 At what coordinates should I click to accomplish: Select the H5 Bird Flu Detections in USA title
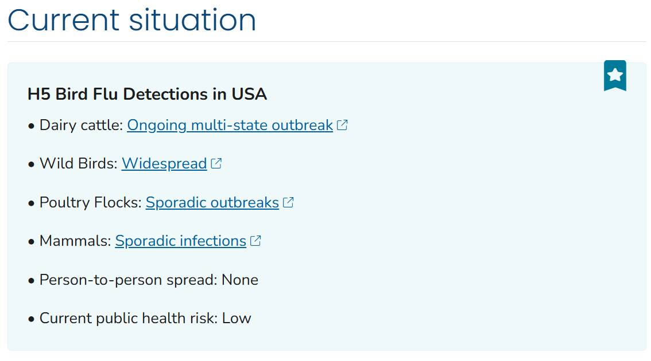(147, 94)
